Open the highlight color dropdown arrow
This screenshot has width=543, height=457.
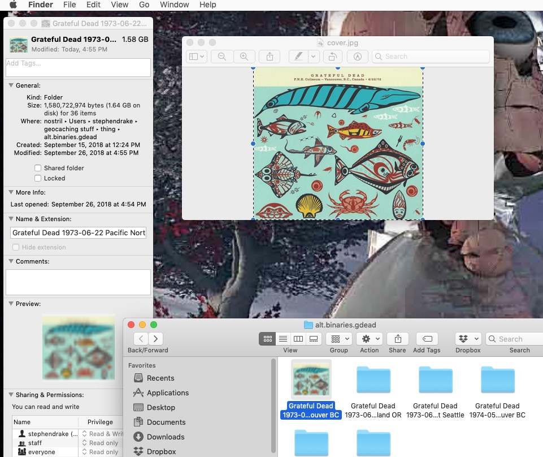pos(314,57)
